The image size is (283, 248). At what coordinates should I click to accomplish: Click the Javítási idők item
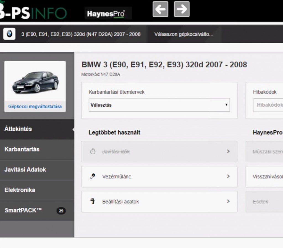coord(159,152)
